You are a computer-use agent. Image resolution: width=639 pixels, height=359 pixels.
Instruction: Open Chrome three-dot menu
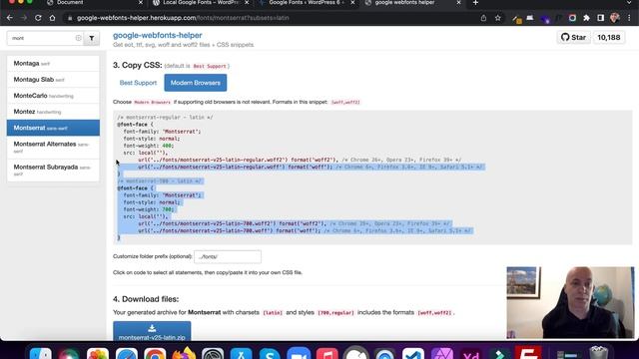[x=629, y=18]
